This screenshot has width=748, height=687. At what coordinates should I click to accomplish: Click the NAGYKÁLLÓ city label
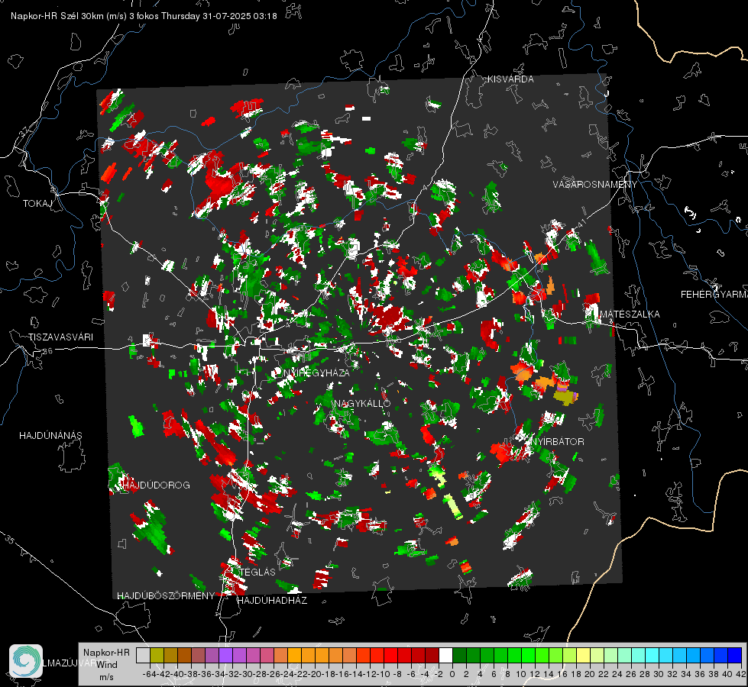362,404
